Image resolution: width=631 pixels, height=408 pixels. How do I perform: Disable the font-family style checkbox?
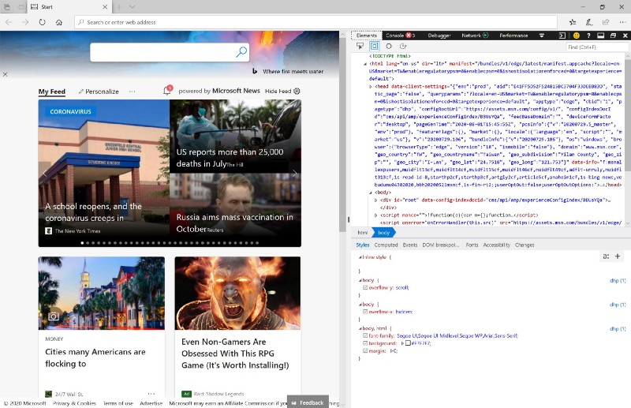coord(365,335)
